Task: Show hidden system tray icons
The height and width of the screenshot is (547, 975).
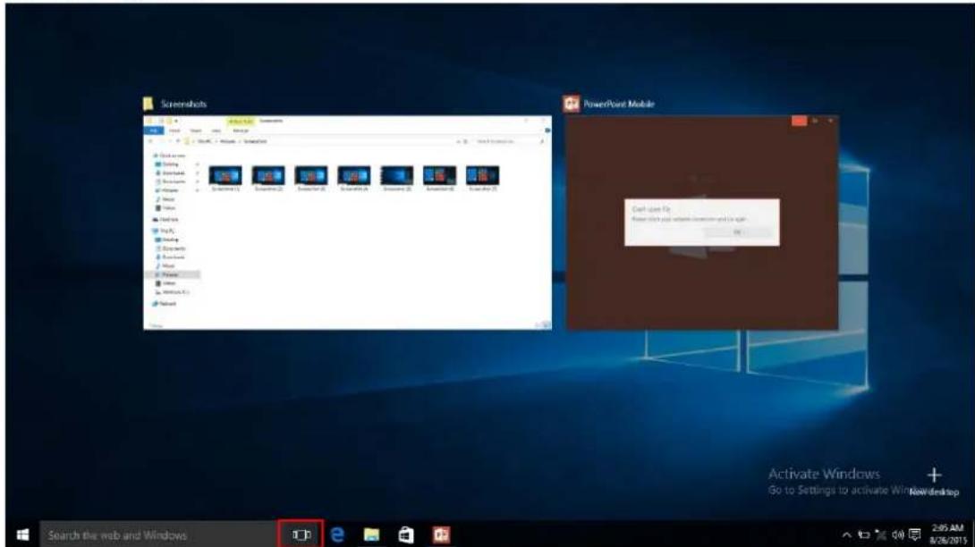Action: tap(846, 534)
